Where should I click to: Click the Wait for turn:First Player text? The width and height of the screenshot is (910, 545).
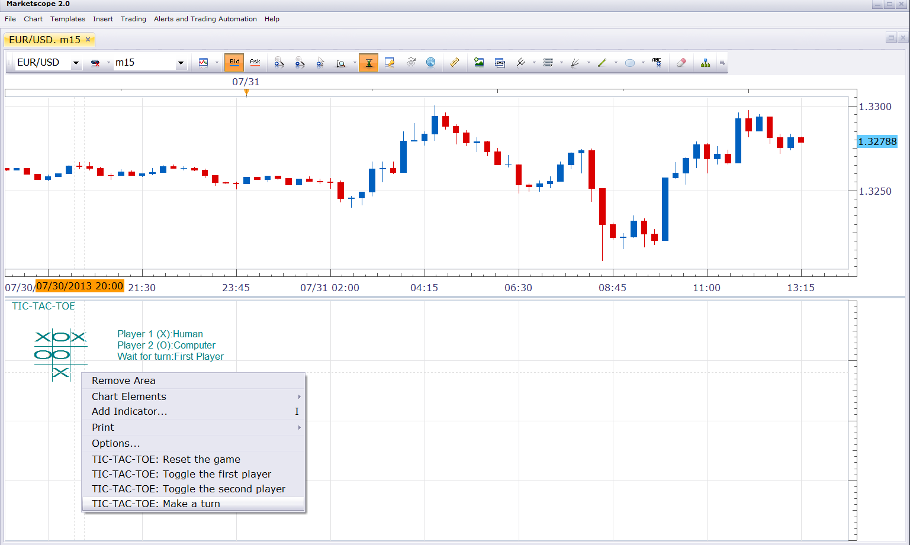(x=171, y=356)
